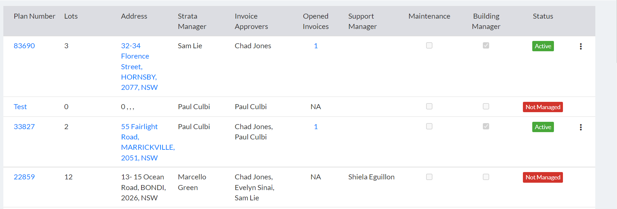Viewport: 617px width, 209px height.
Task: Click the Active status badge for 83690
Action: point(543,46)
